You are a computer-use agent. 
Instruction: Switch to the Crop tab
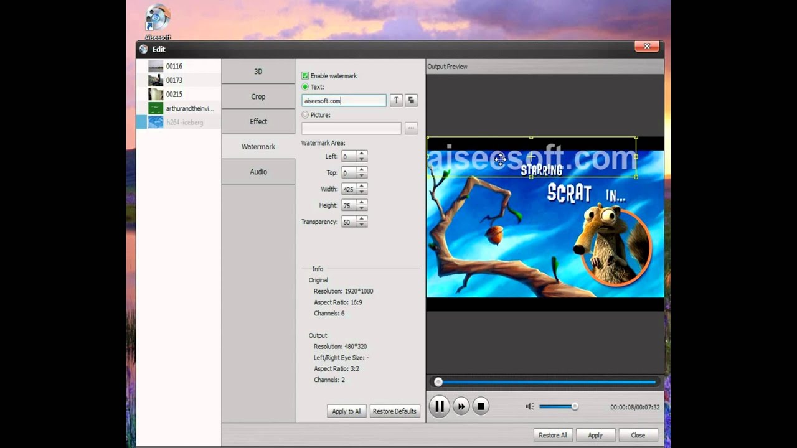coord(258,96)
